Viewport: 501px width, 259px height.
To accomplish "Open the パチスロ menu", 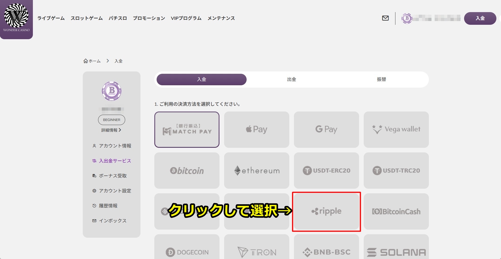I will pos(118,18).
